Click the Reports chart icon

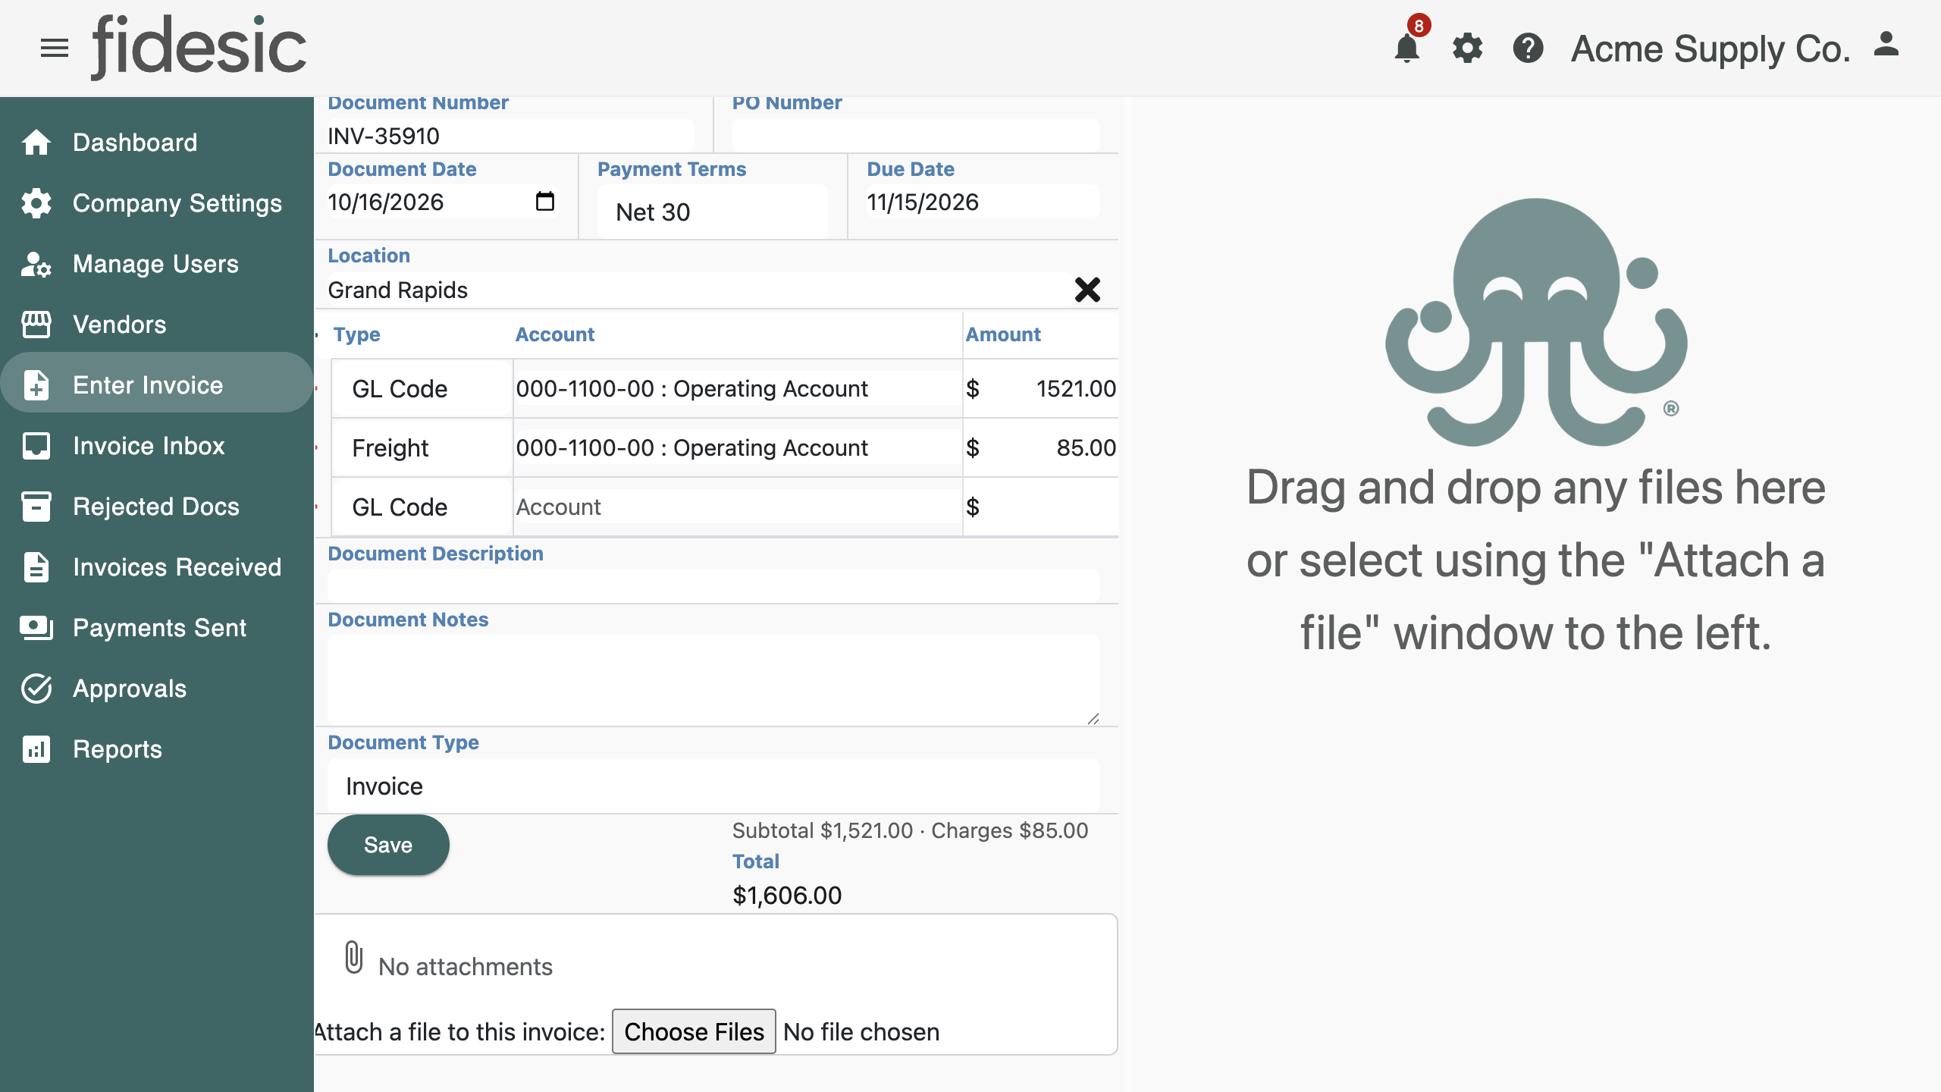36,749
